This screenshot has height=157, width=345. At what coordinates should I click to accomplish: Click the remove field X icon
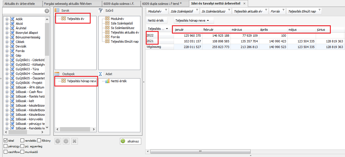pyautogui.click(x=74, y=141)
